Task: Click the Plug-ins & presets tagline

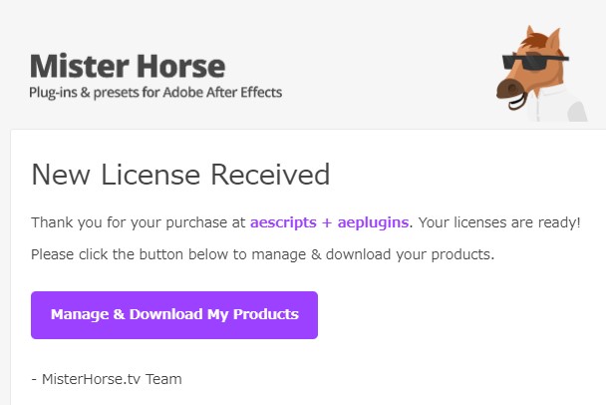Action: [x=155, y=93]
